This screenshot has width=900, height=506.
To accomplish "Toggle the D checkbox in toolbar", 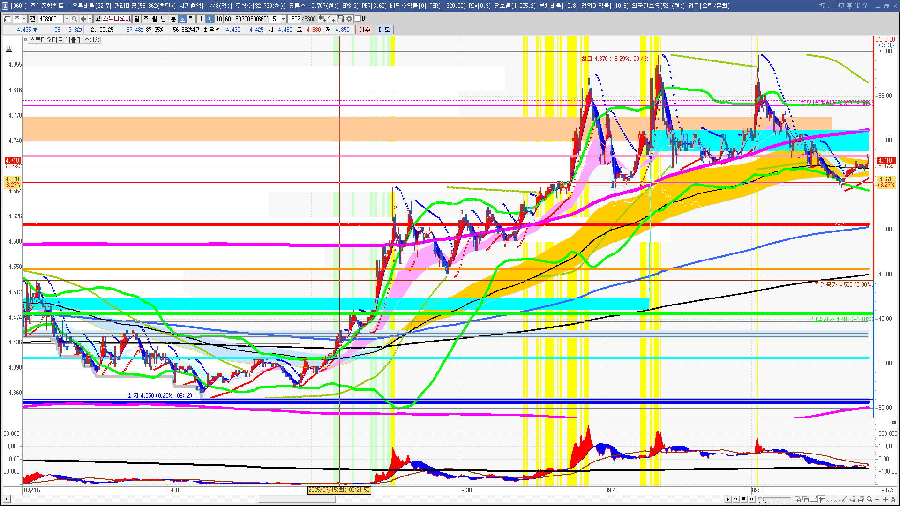I will coord(358,19).
